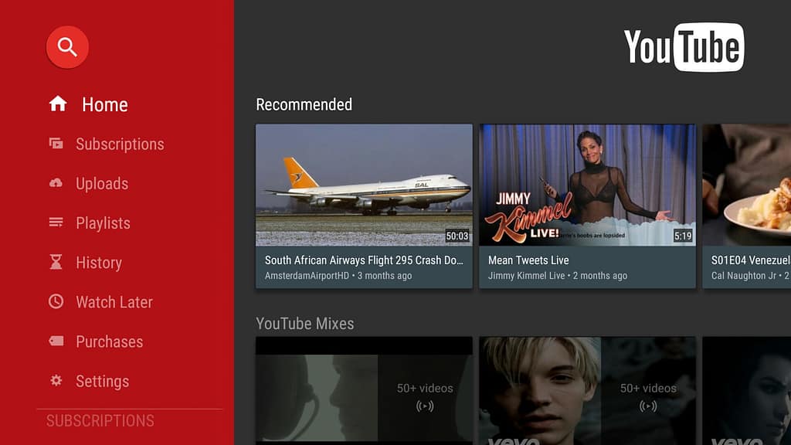Select the partially visible S01E04 Venezuela video
The width and height of the screenshot is (791, 445).
coord(746,205)
